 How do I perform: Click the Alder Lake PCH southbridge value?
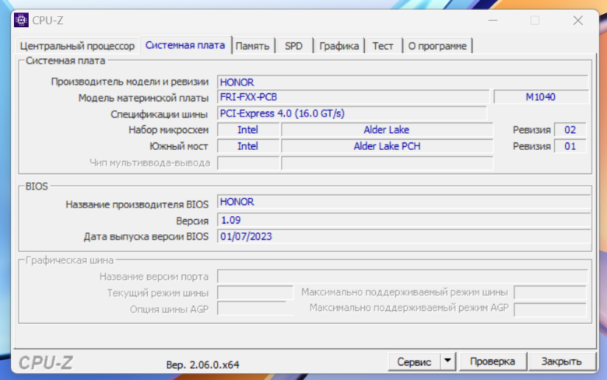click(x=387, y=147)
